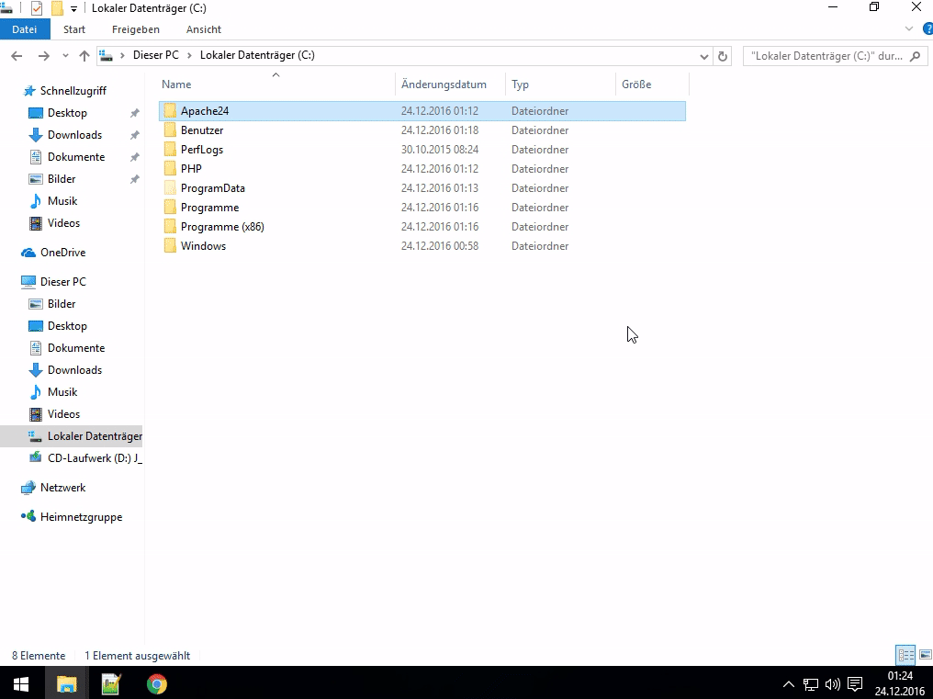933x699 pixels.
Task: Select the Windows folder
Action: point(203,246)
